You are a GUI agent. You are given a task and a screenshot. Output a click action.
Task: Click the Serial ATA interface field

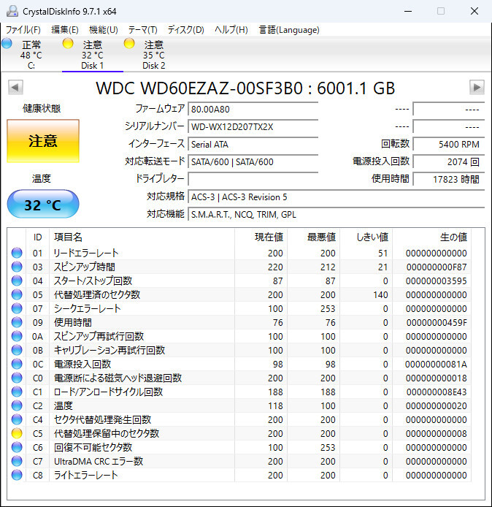[253, 144]
